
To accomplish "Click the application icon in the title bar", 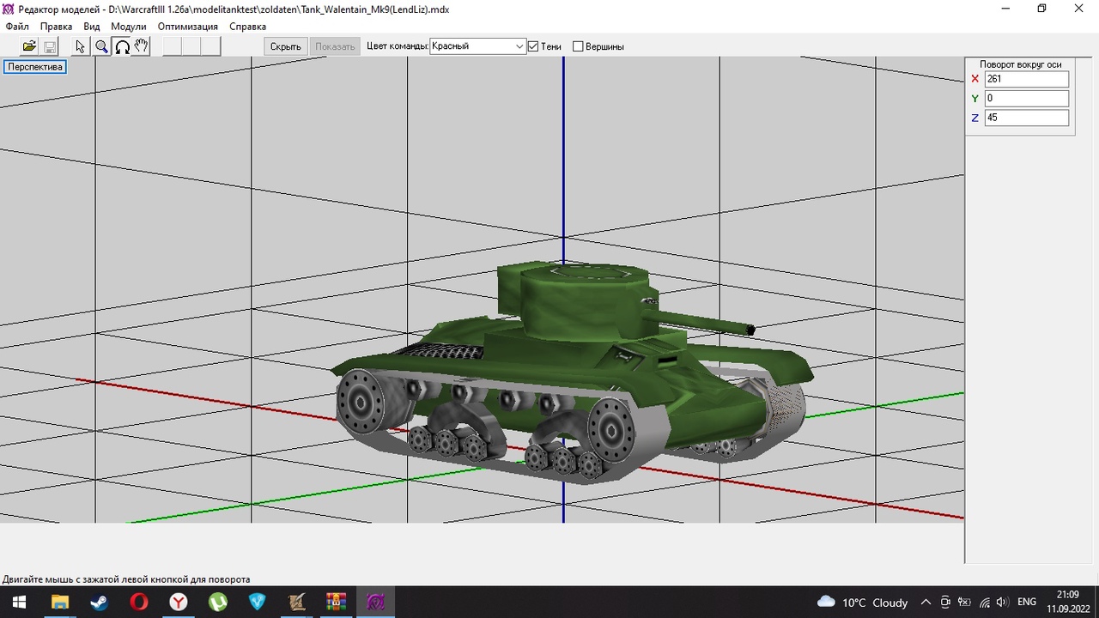I will tap(9, 9).
